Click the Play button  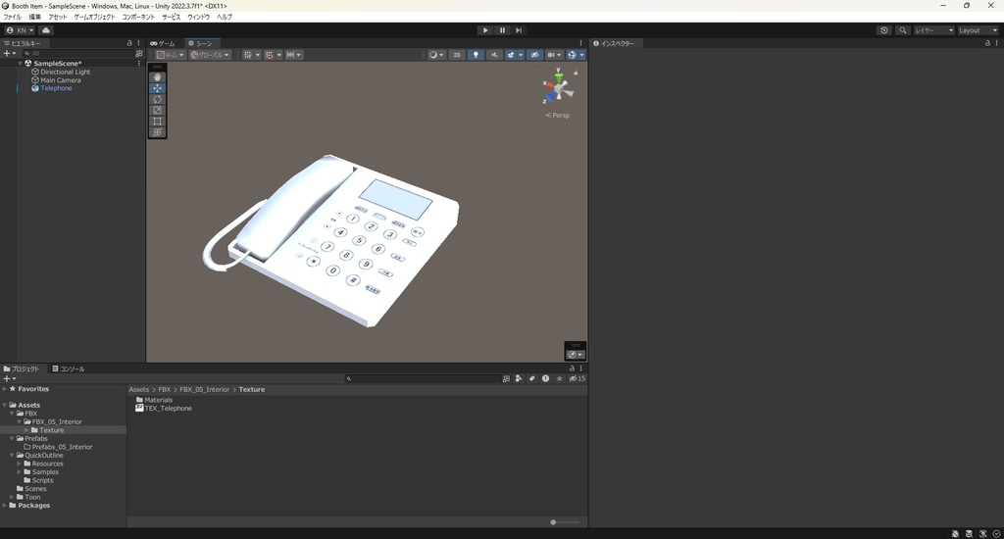pos(485,30)
